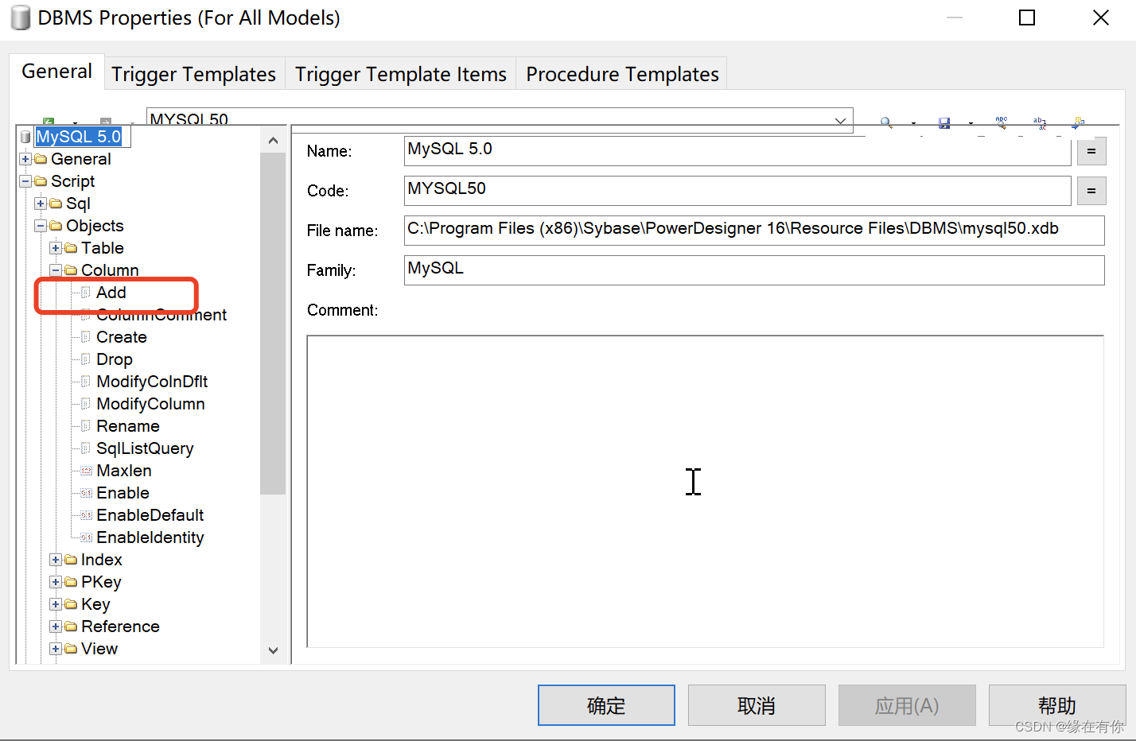The image size is (1136, 741).
Task: Click the Script folder icon
Action: point(41,181)
